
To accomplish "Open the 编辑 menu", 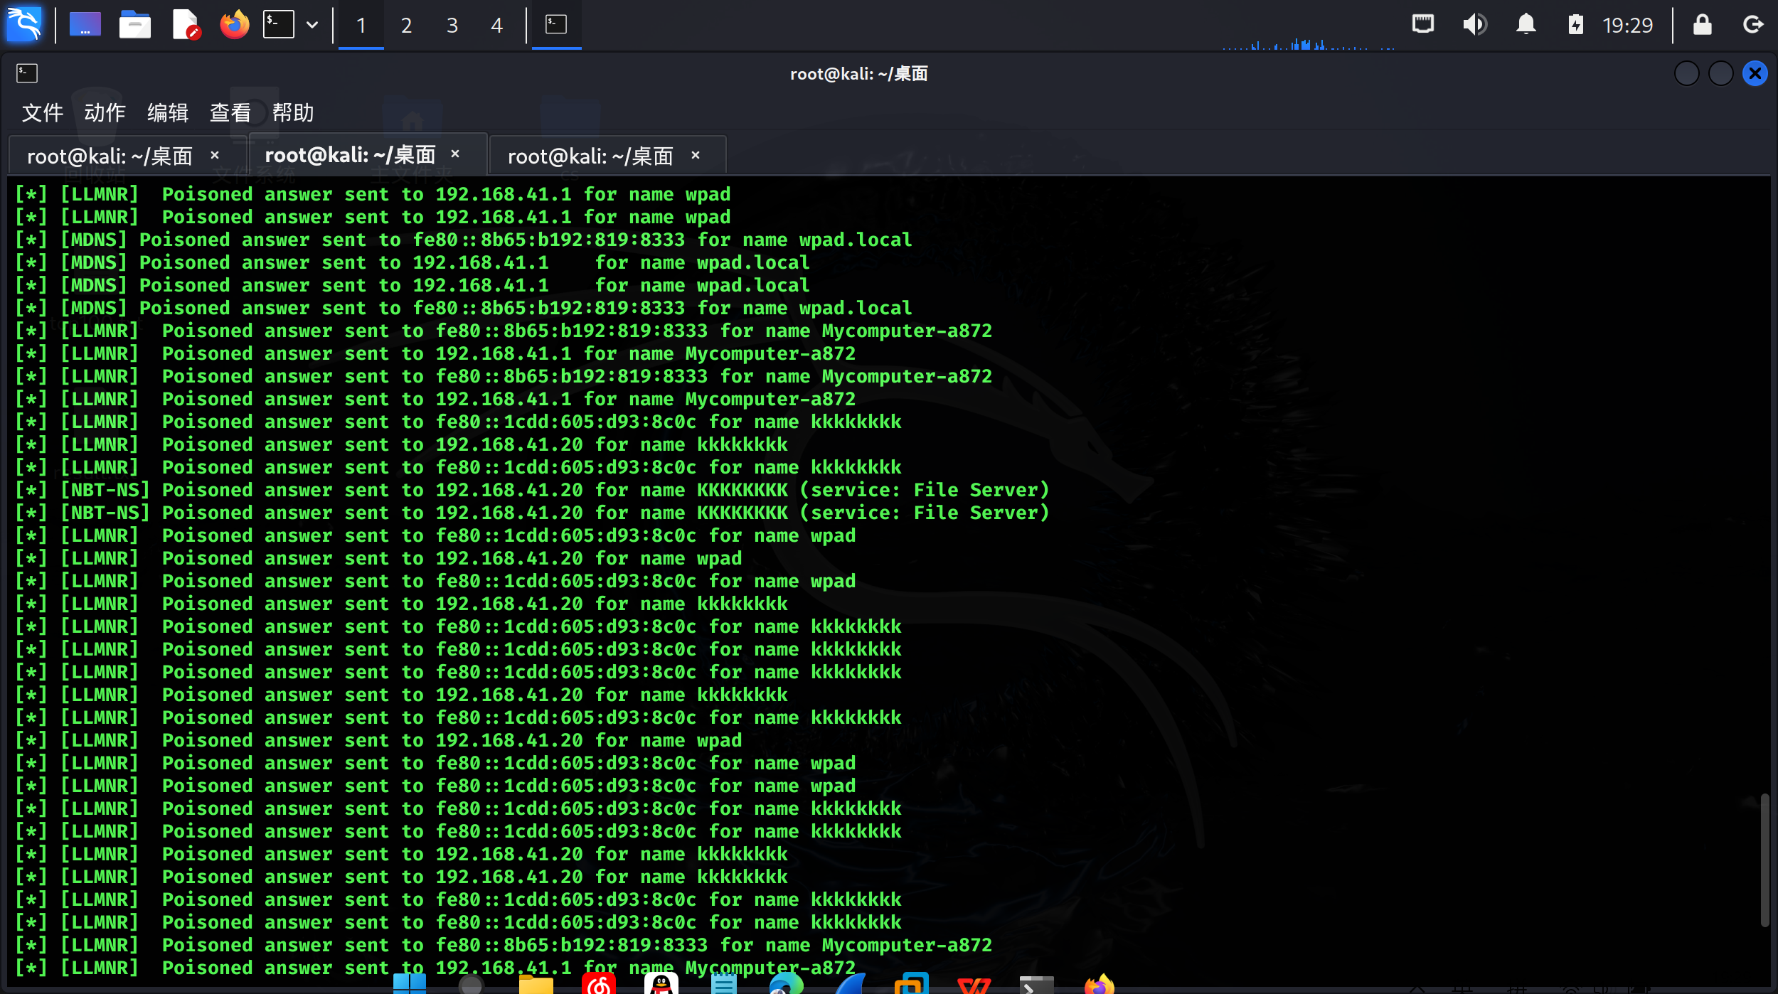I will [168, 112].
